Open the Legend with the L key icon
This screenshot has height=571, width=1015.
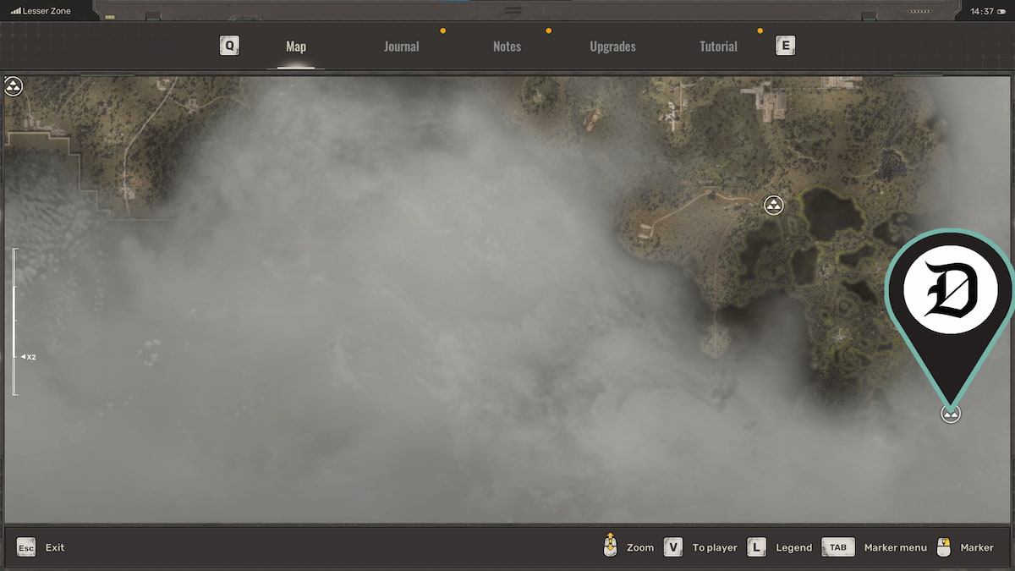pos(757,547)
